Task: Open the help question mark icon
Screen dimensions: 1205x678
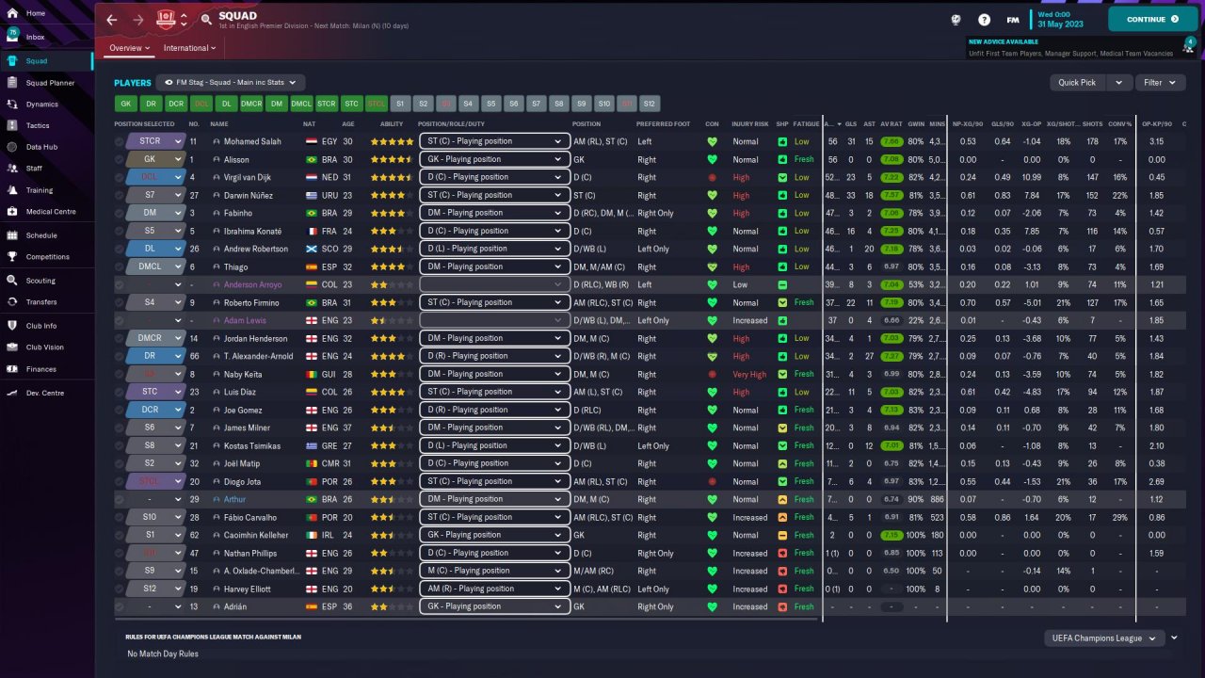Action: [x=984, y=19]
